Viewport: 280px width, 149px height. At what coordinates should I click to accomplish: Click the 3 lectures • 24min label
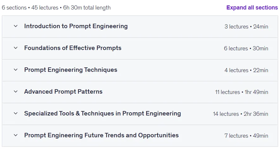click(246, 27)
